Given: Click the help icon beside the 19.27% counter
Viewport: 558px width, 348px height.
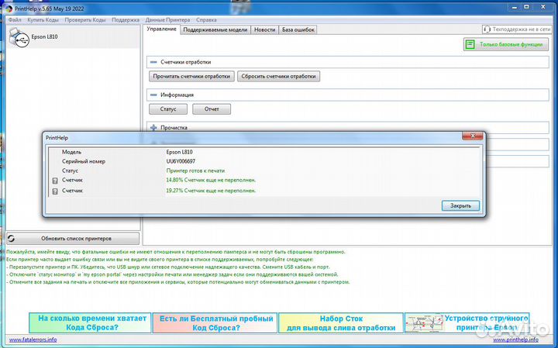Looking at the screenshot, I should click(x=55, y=191).
